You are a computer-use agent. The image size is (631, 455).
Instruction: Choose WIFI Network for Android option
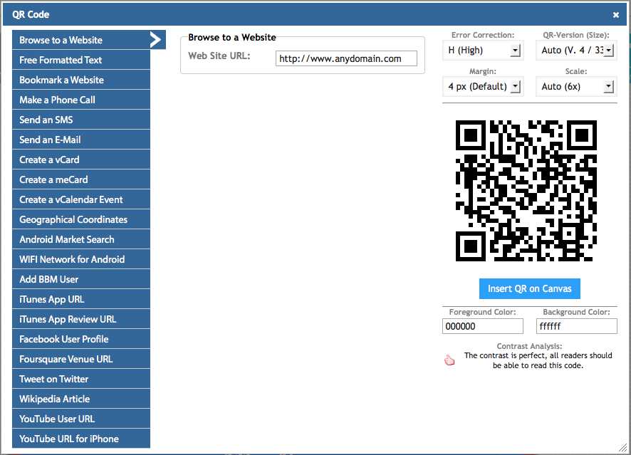tap(81, 259)
